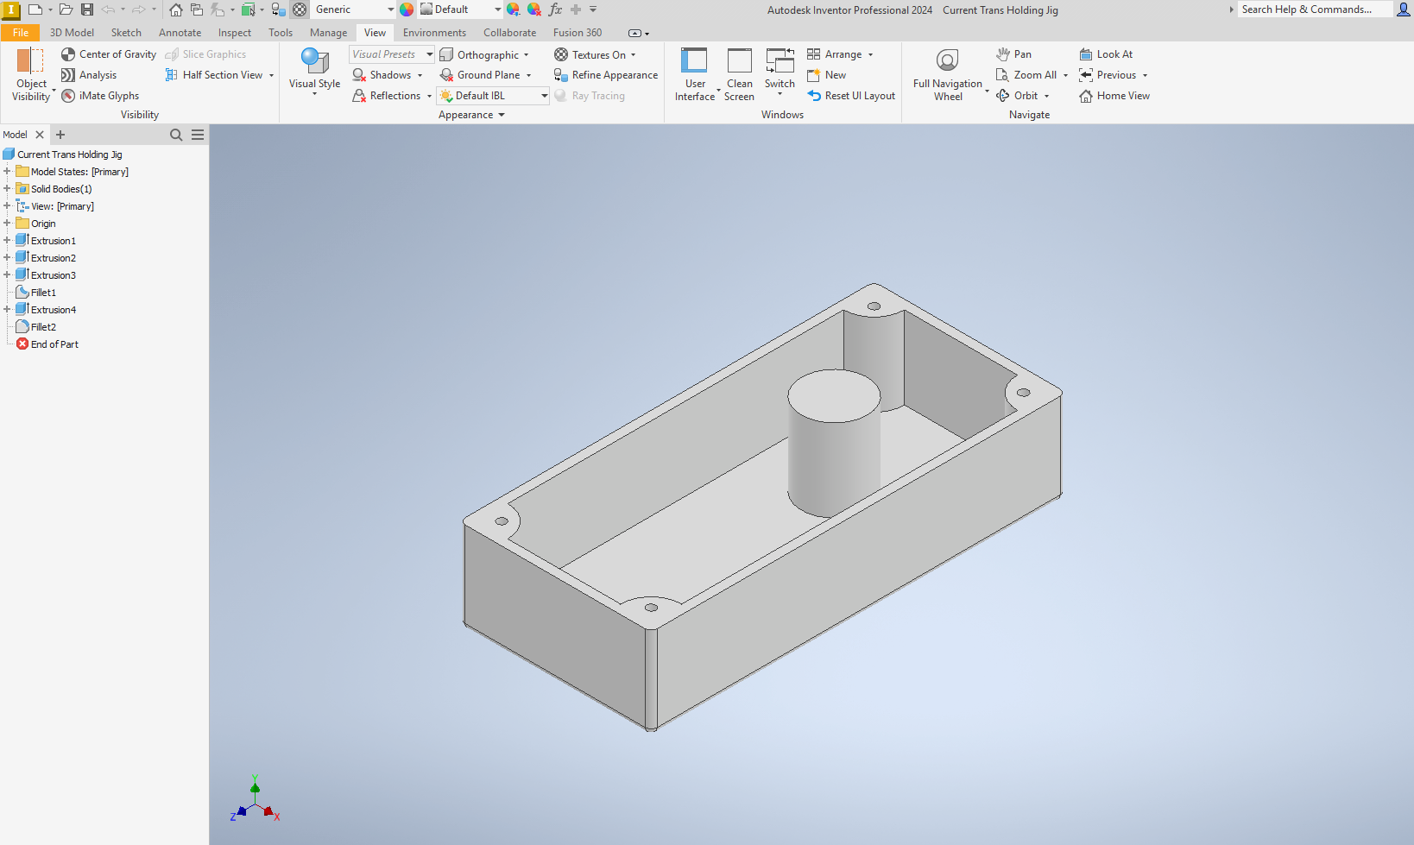Screen dimensions: 1414x845
Task: Click the Object Visibility icon
Action: (31, 61)
